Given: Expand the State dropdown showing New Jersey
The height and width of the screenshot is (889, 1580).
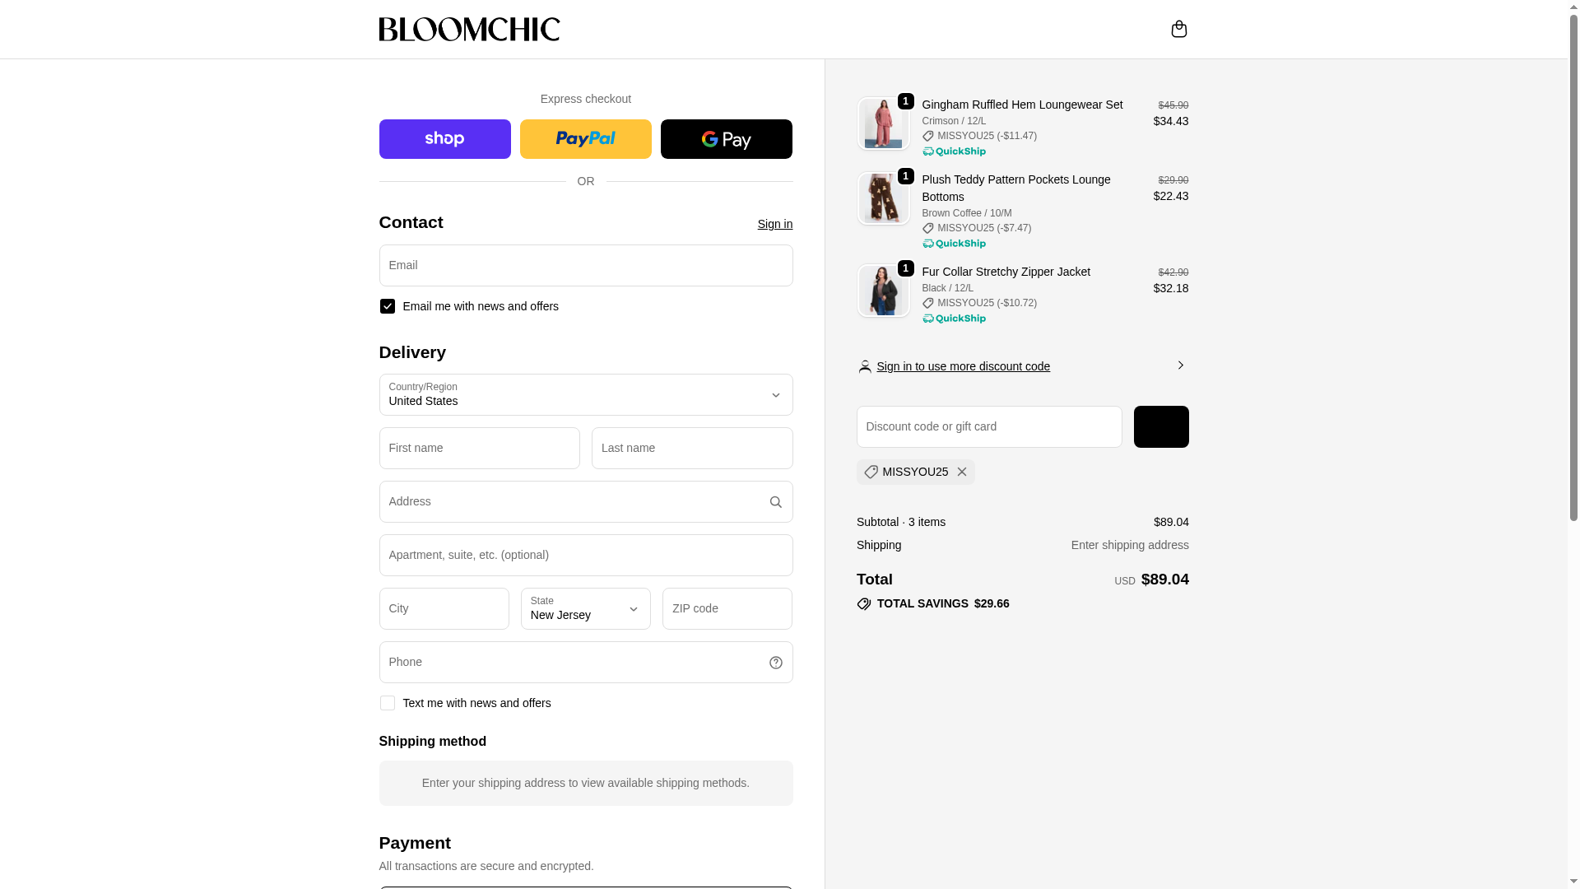Looking at the screenshot, I should click(585, 609).
